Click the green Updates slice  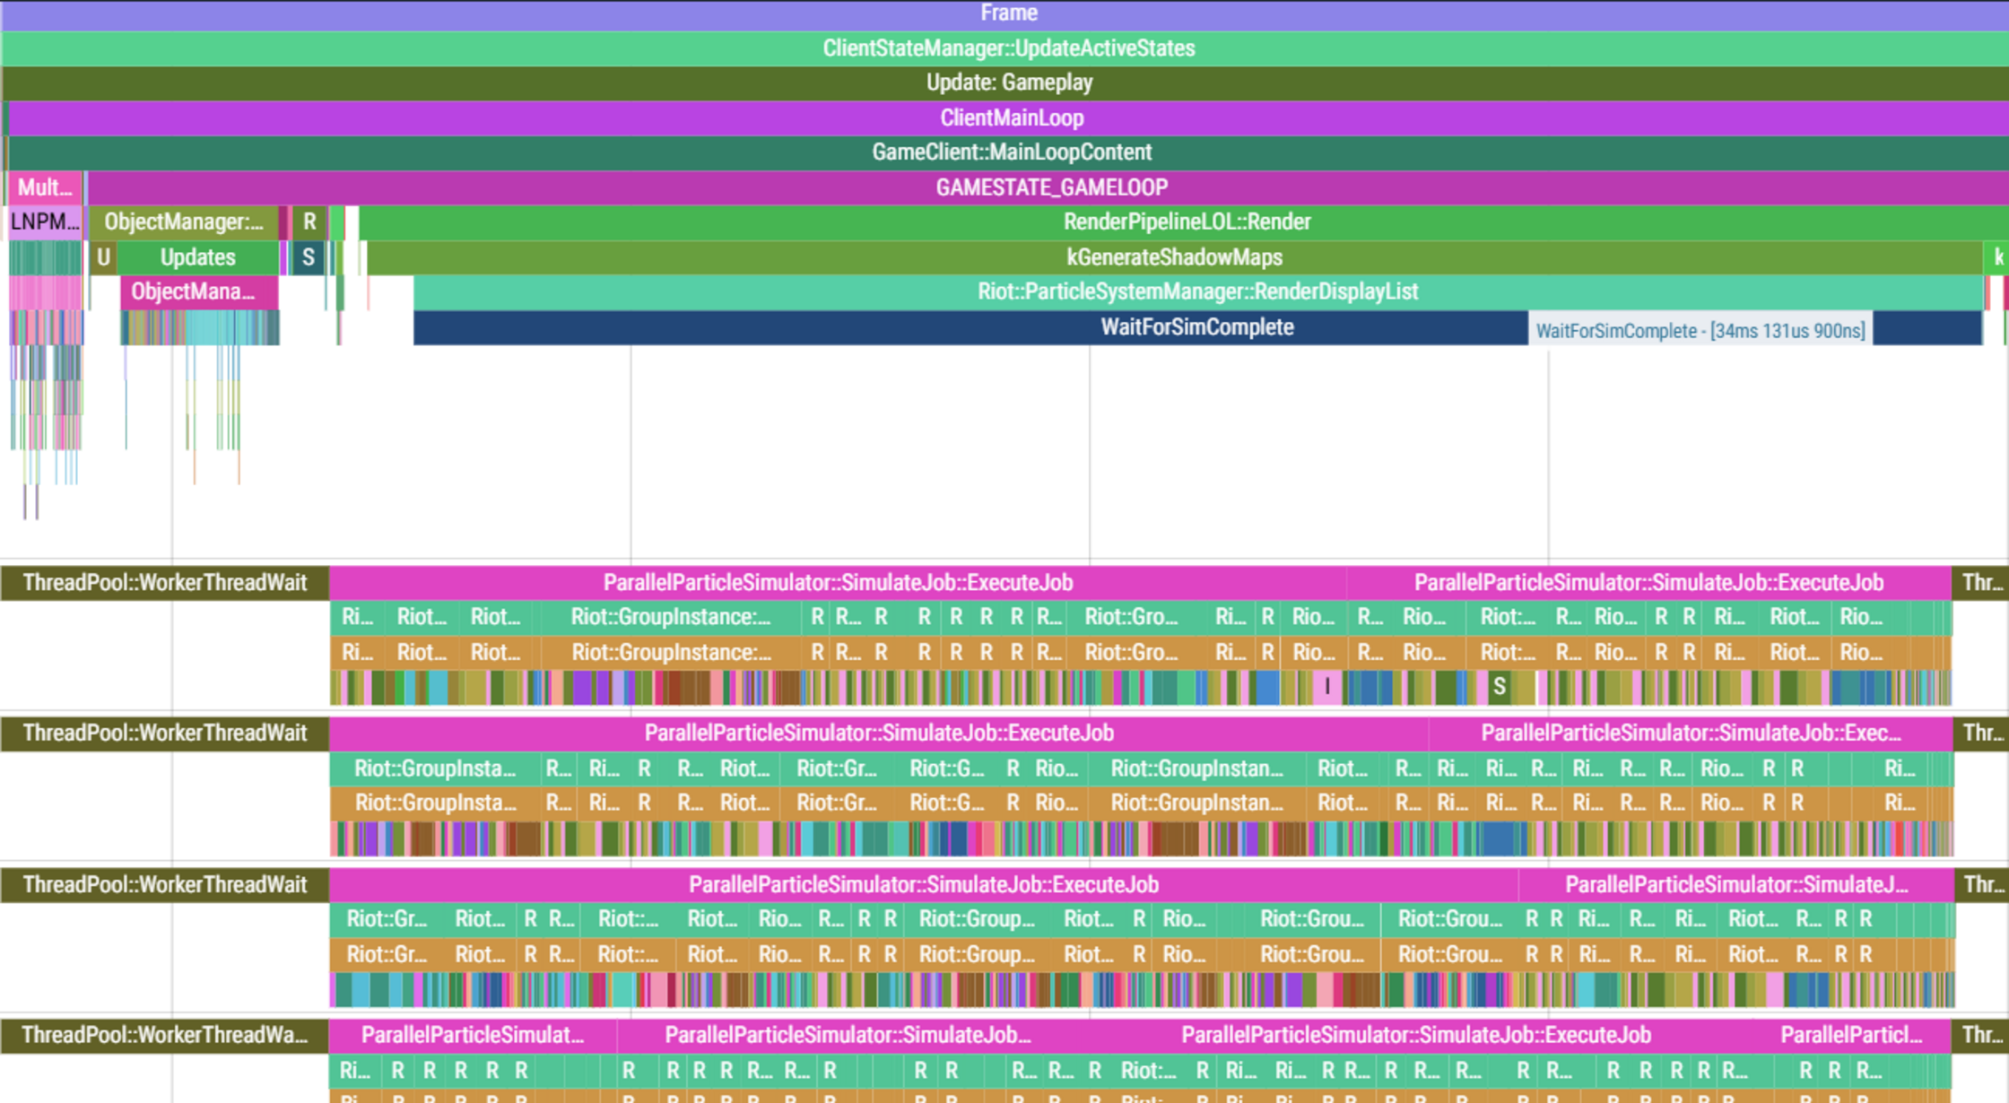pyautogui.click(x=197, y=257)
